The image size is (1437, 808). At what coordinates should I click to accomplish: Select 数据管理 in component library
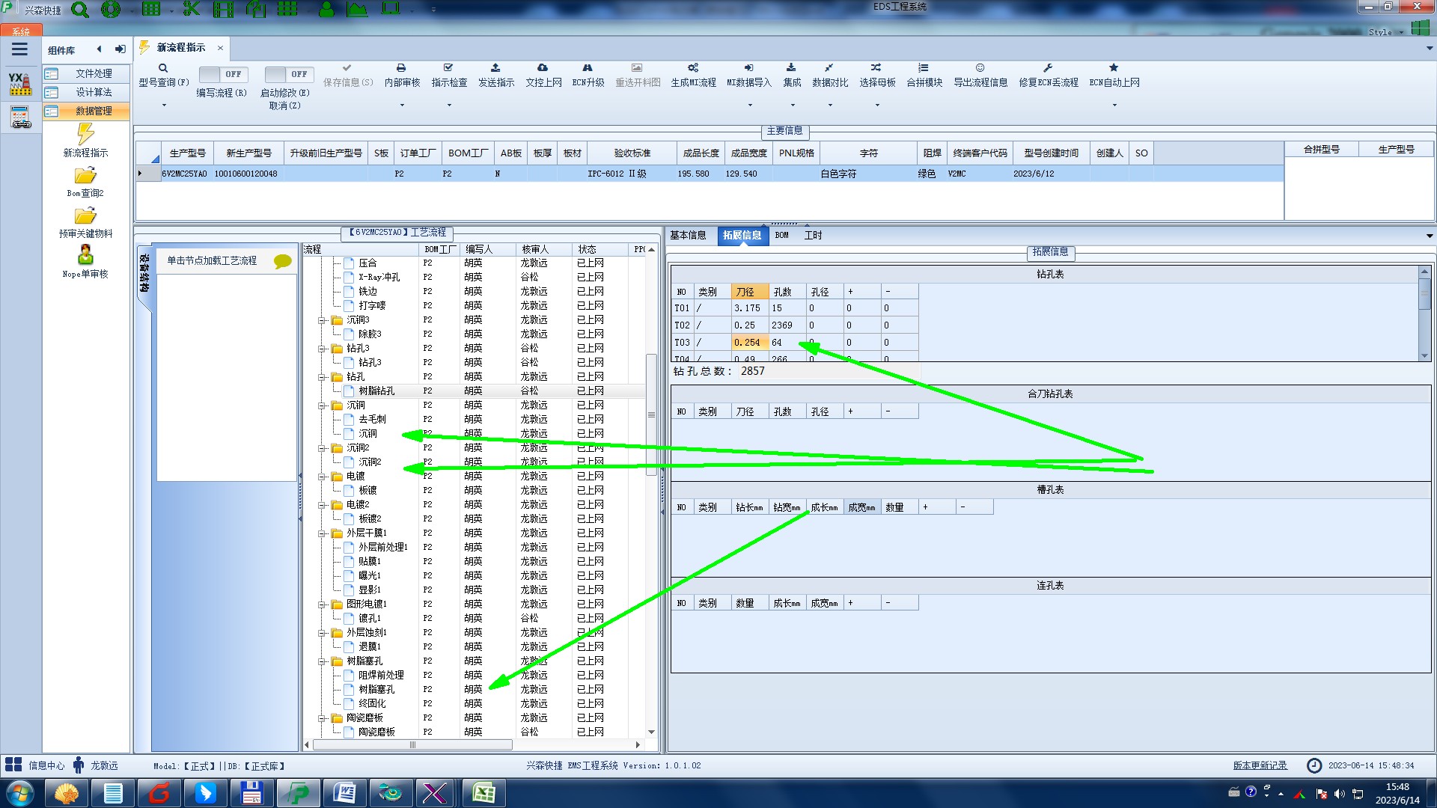click(86, 111)
